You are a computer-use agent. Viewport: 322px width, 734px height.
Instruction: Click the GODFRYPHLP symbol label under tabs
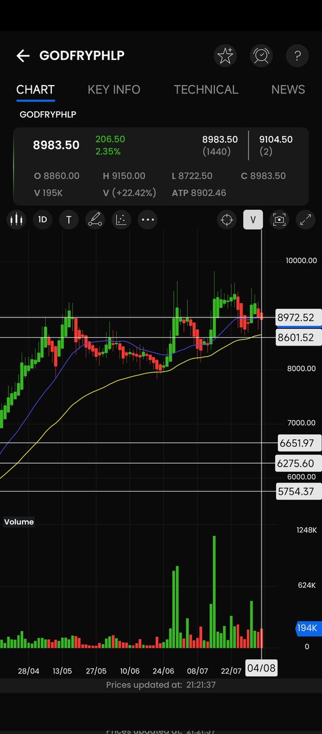[x=48, y=114]
